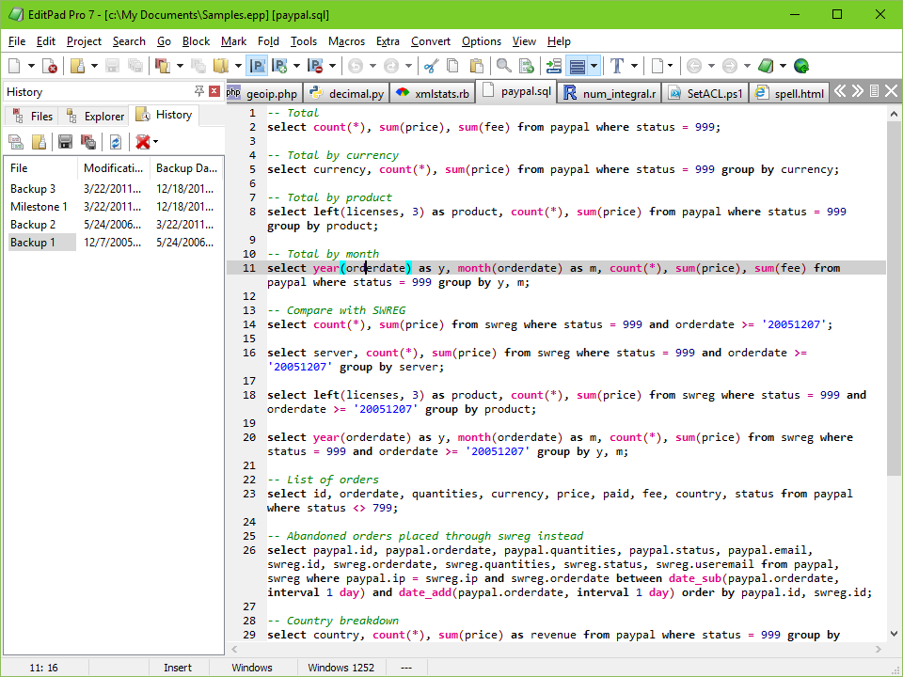
Task: Expand the delete backup dropdown arrow in History toolbar
Action: point(155,142)
